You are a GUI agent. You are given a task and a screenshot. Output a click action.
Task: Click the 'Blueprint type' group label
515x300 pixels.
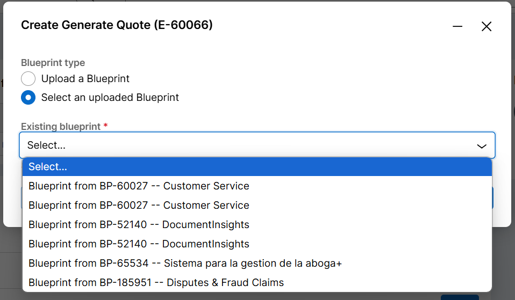(x=53, y=63)
